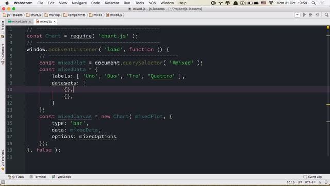The height and width of the screenshot is (186, 330).
Task: Open the View menu
Action: (63, 3)
